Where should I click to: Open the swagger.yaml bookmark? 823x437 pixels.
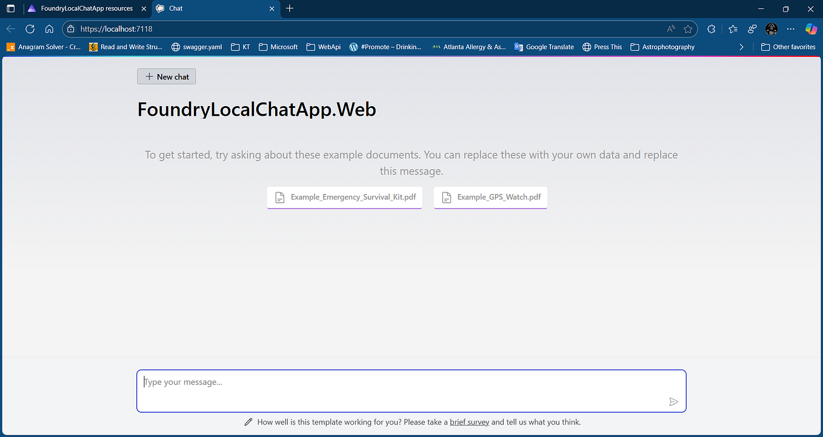tap(196, 47)
